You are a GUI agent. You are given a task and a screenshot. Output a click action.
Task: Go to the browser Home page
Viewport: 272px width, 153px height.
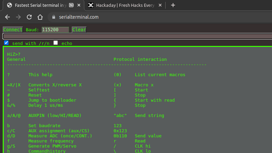coord(40,17)
